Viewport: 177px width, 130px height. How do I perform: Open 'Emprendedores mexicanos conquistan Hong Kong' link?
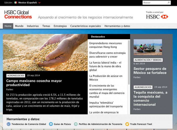(105, 45)
